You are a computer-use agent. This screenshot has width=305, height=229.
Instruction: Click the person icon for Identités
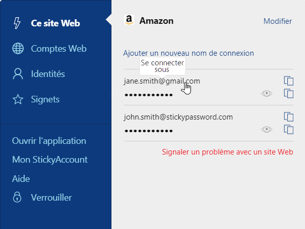[x=18, y=74]
